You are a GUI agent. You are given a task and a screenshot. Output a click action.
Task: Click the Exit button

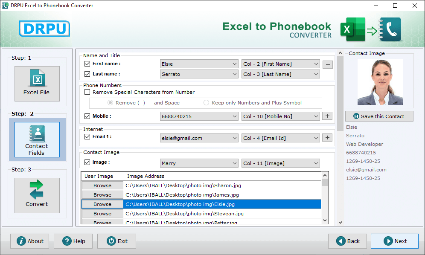click(116, 241)
